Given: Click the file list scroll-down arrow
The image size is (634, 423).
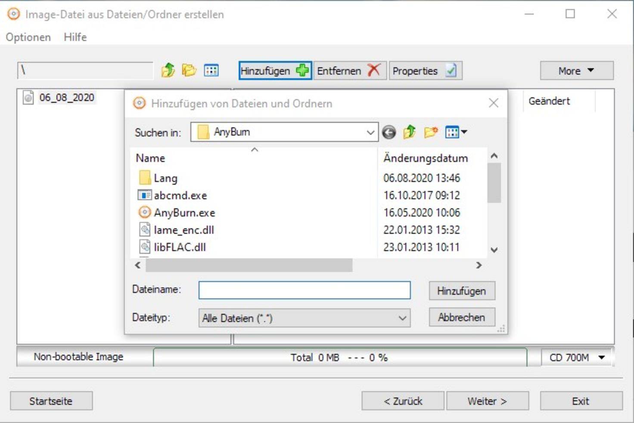Looking at the screenshot, I should (494, 250).
